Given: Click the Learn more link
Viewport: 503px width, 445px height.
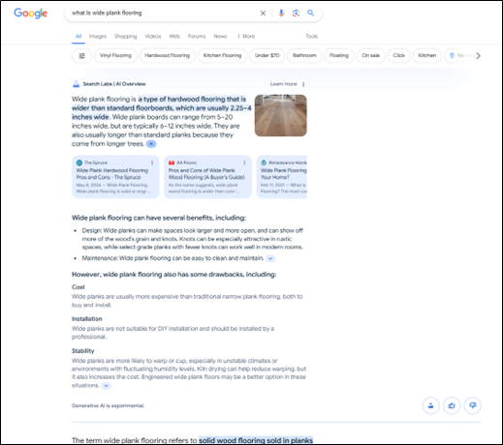Looking at the screenshot, I should 283,84.
